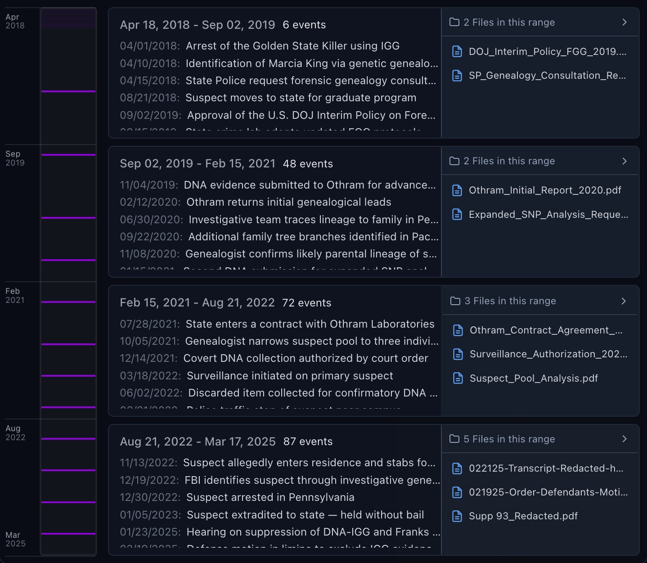
Task: Click the purple marker near the Sep 2019 label
Action: [x=68, y=154]
